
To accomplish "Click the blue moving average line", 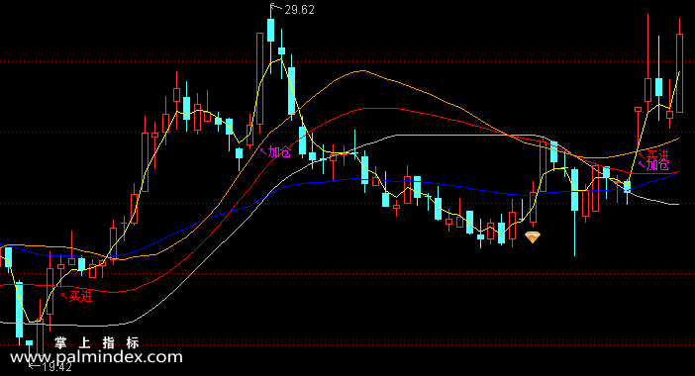I will 354,179.
